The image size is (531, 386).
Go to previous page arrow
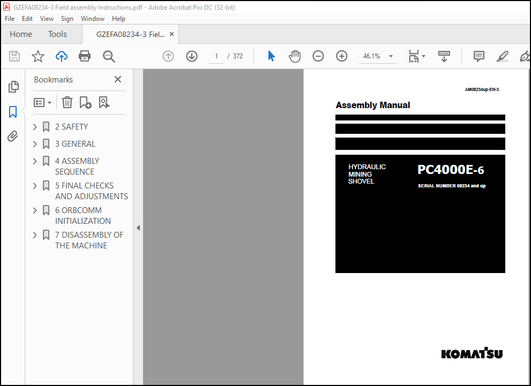pos(168,56)
